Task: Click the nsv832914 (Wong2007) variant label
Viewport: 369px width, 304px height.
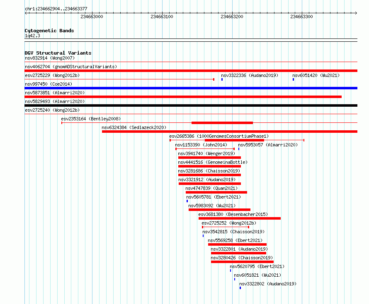Action: (x=50, y=58)
